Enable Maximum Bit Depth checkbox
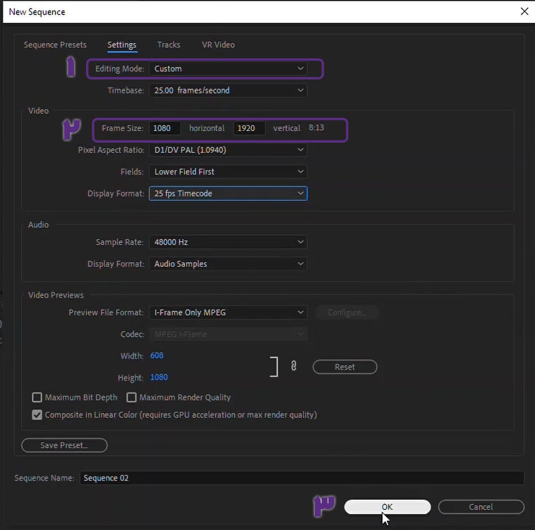 tap(37, 398)
